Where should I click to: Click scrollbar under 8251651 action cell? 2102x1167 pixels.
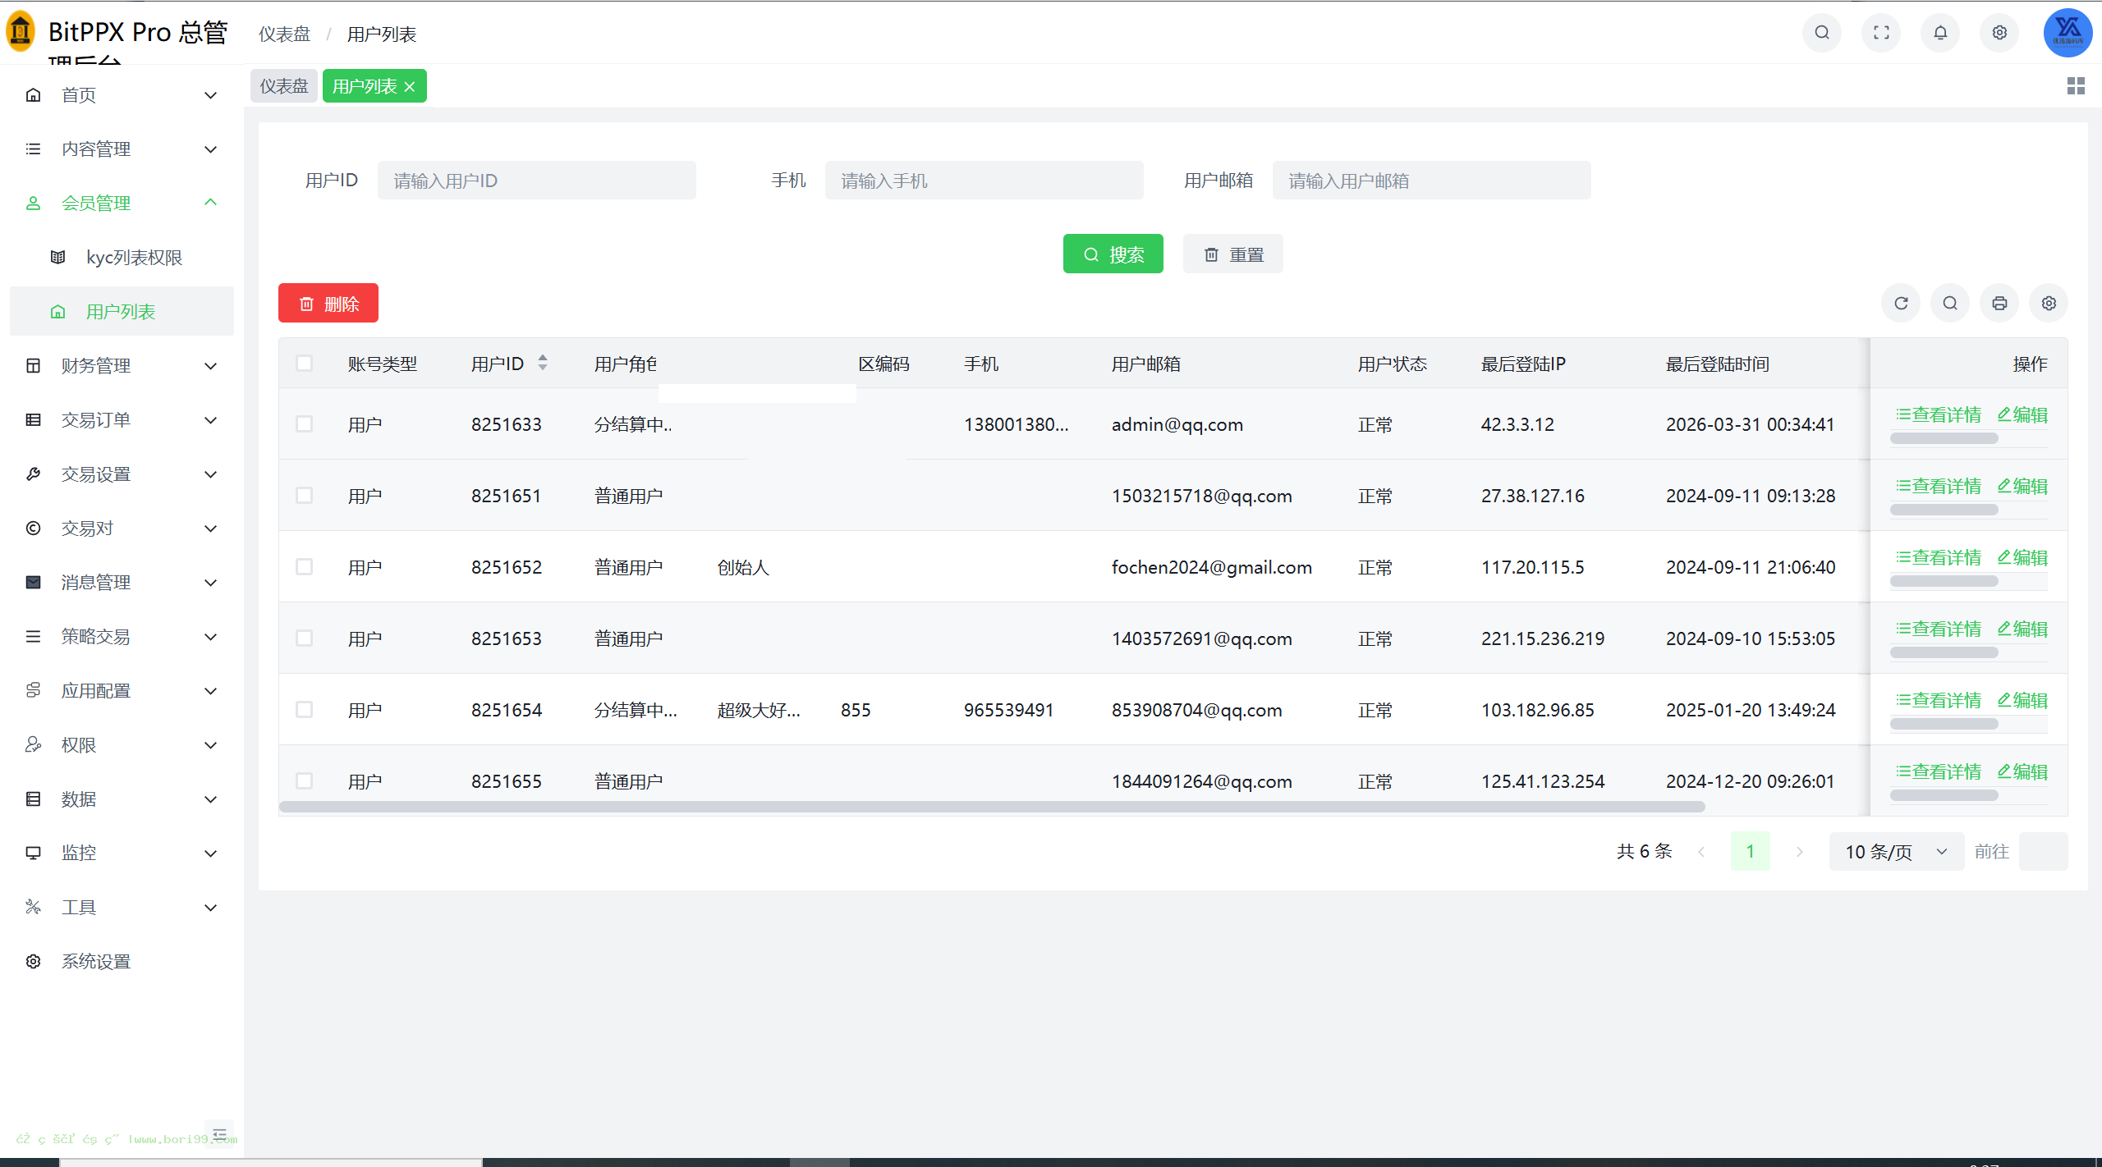coord(1944,510)
